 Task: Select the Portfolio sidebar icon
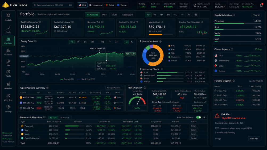(8, 39)
